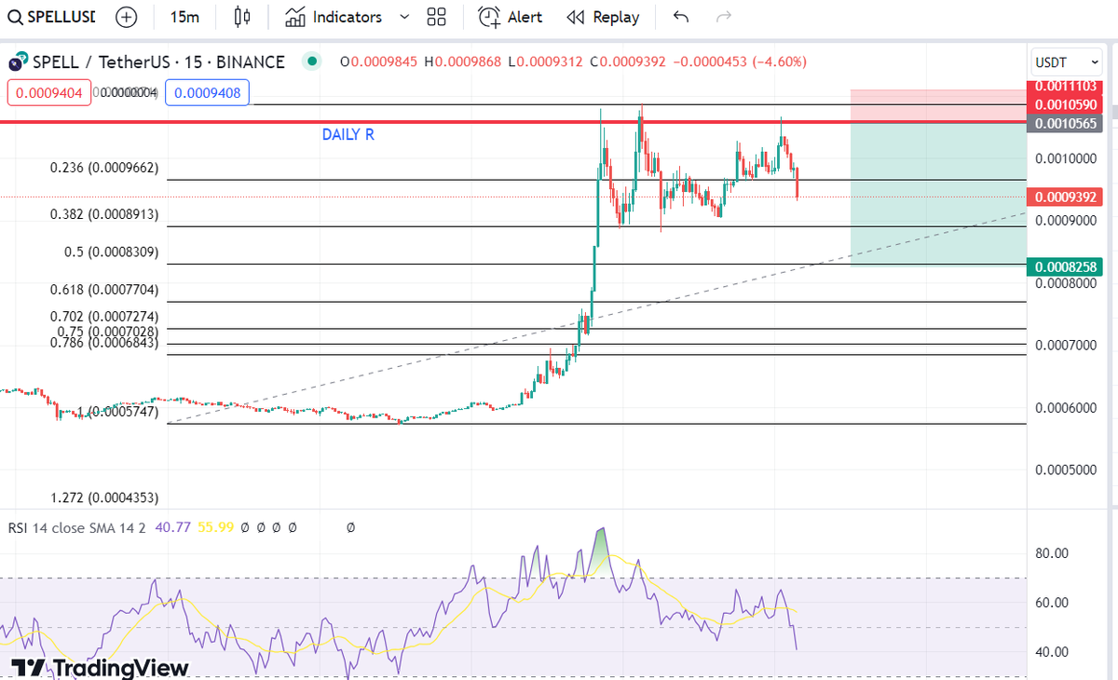Screen dimensions: 1118x680
Task: Click the TradingView logo
Action: (100, 668)
